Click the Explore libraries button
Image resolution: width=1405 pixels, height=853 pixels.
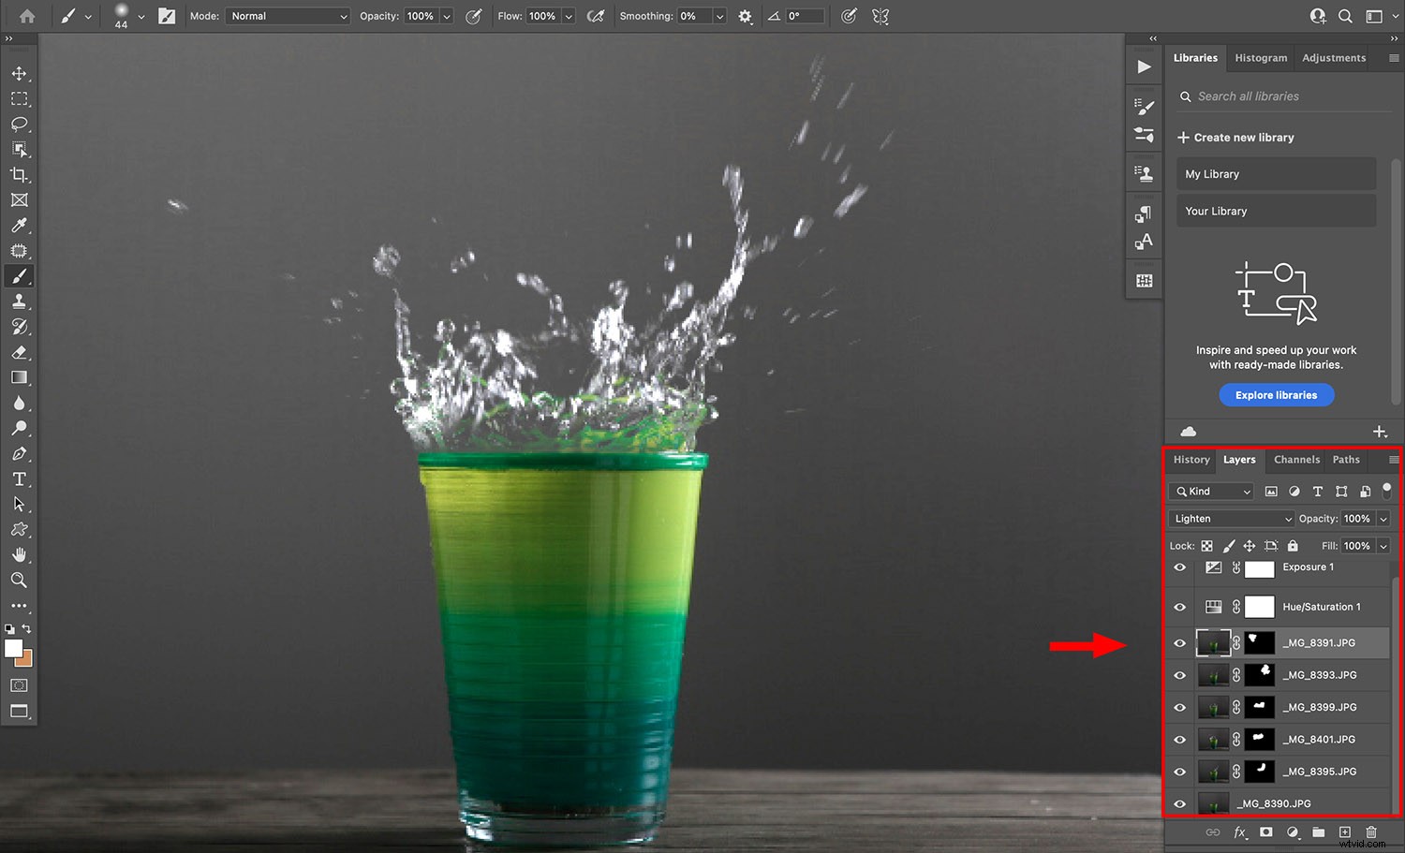(1276, 394)
